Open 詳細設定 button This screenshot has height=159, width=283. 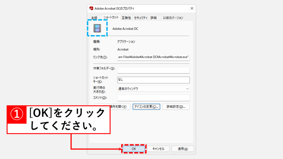point(176,107)
